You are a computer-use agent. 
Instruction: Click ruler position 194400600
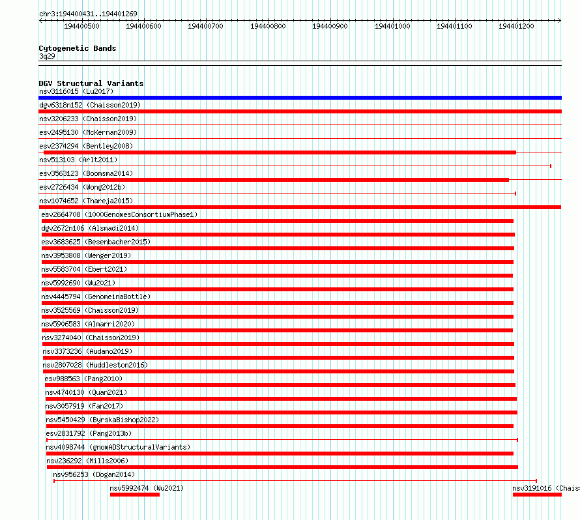point(143,26)
